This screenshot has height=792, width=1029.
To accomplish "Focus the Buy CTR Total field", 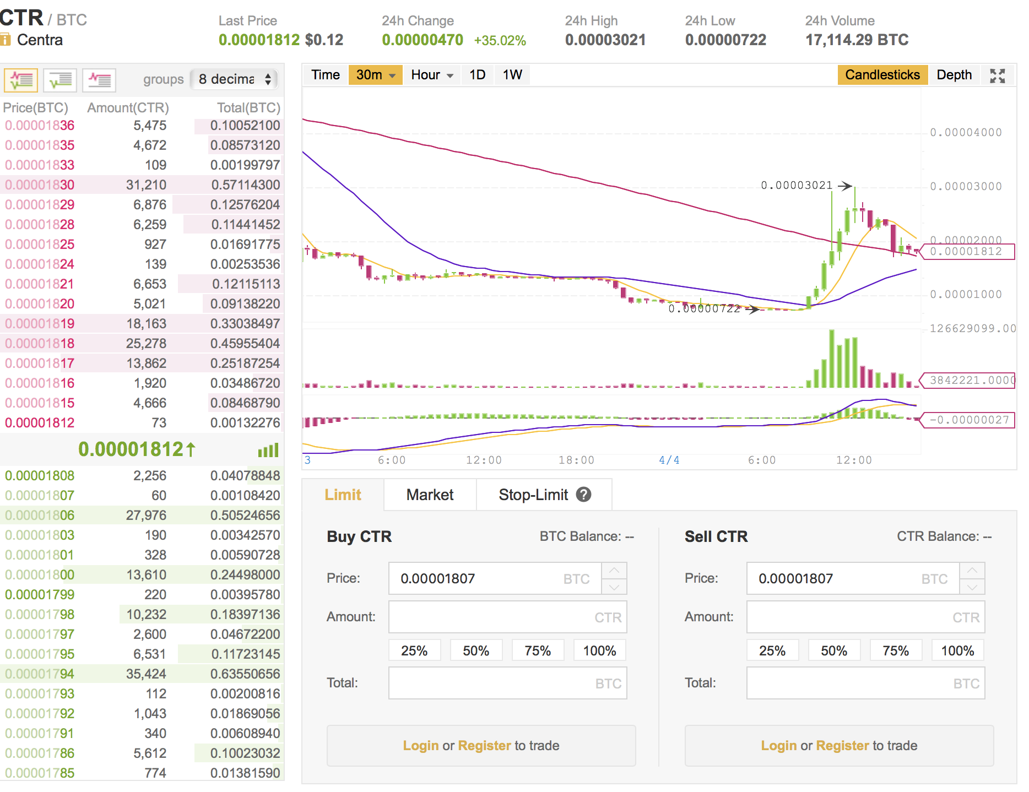I will click(507, 683).
